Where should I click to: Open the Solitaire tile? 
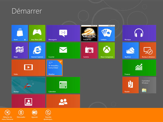pyautogui.click(x=107, y=33)
